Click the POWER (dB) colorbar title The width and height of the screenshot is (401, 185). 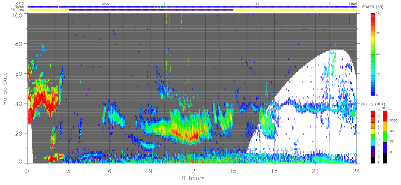pyautogui.click(x=373, y=7)
